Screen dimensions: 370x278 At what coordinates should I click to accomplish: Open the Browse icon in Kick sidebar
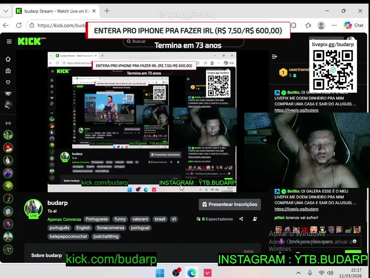8,71
